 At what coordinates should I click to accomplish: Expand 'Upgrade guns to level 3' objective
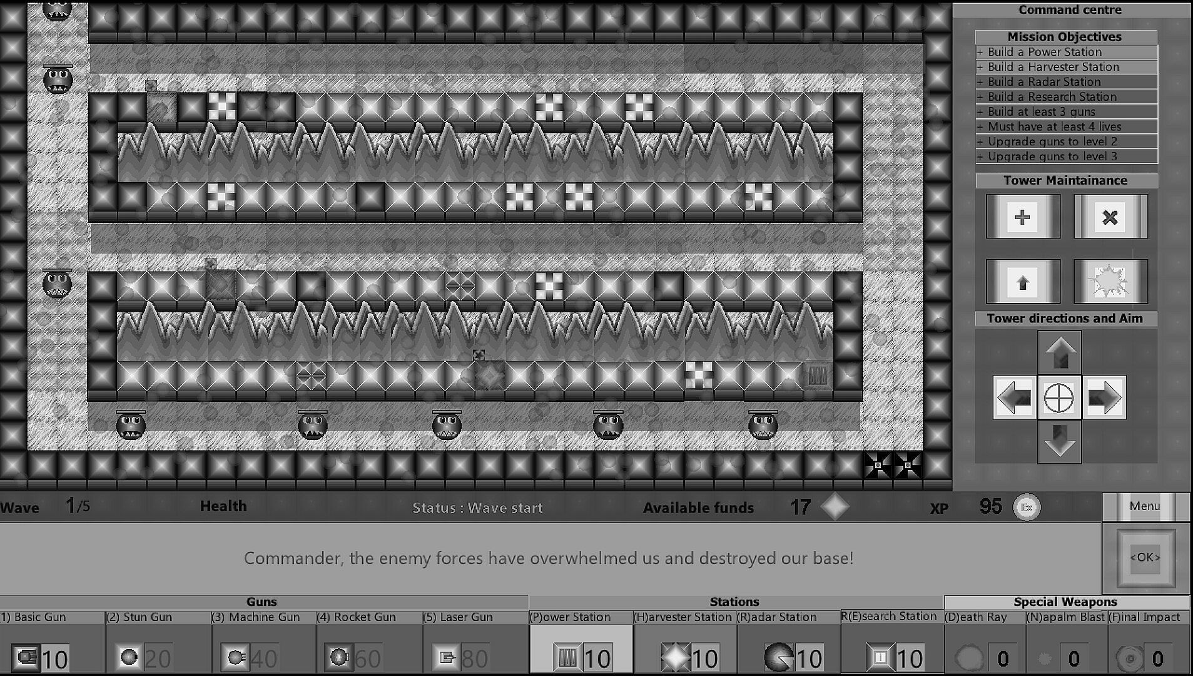pyautogui.click(x=1067, y=156)
